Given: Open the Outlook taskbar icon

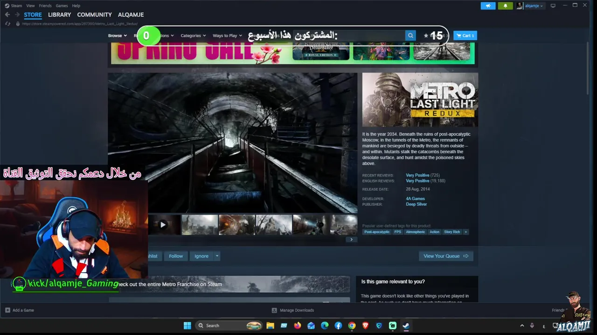Looking at the screenshot, I should point(311,325).
